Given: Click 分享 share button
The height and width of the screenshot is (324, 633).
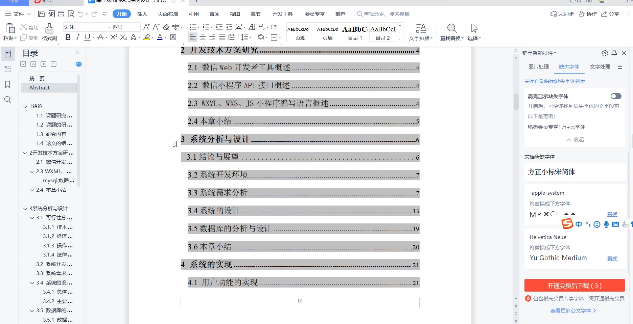Looking at the screenshot, I should click(610, 14).
